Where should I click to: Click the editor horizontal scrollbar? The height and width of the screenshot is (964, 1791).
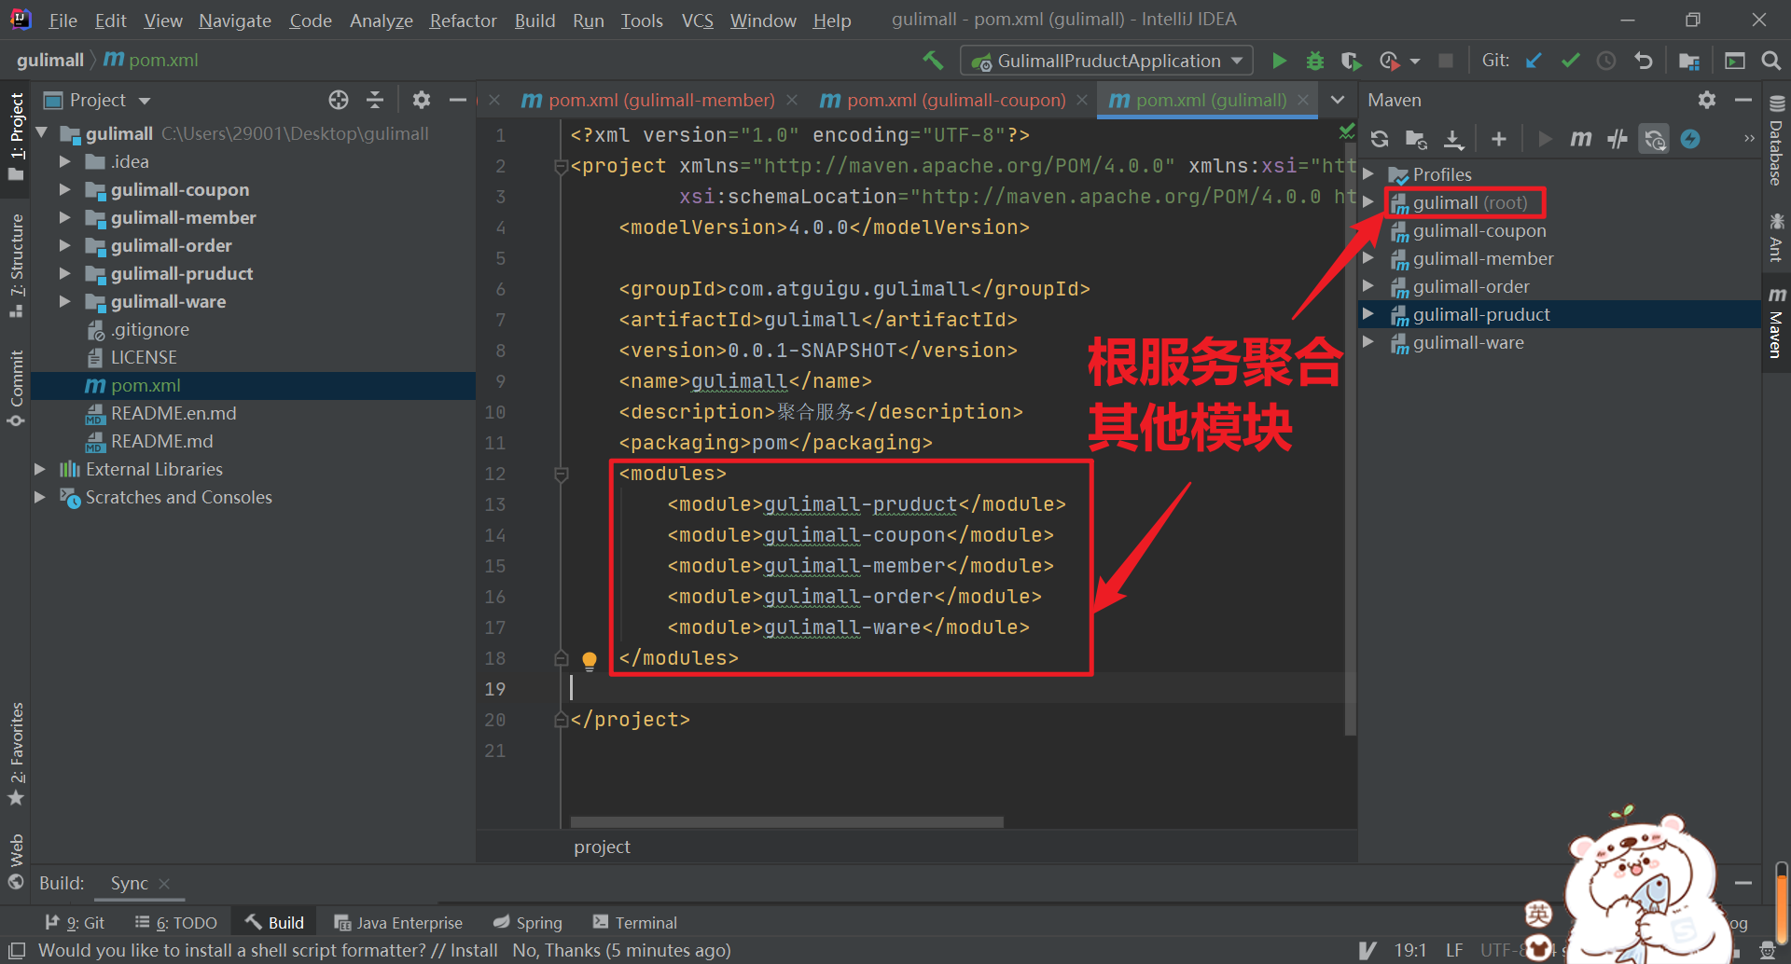point(786,822)
